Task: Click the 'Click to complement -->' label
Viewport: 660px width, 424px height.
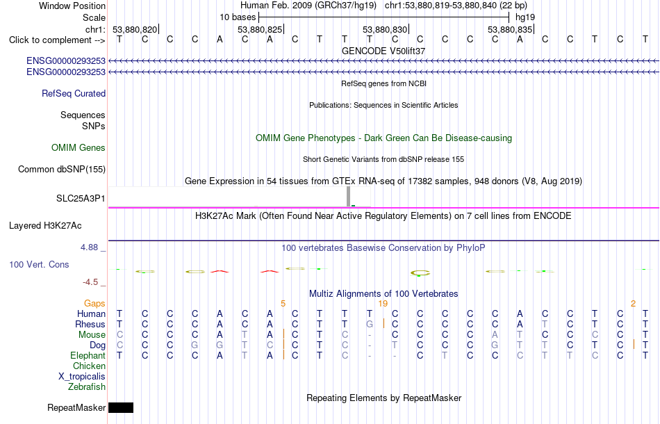Action: click(57, 40)
